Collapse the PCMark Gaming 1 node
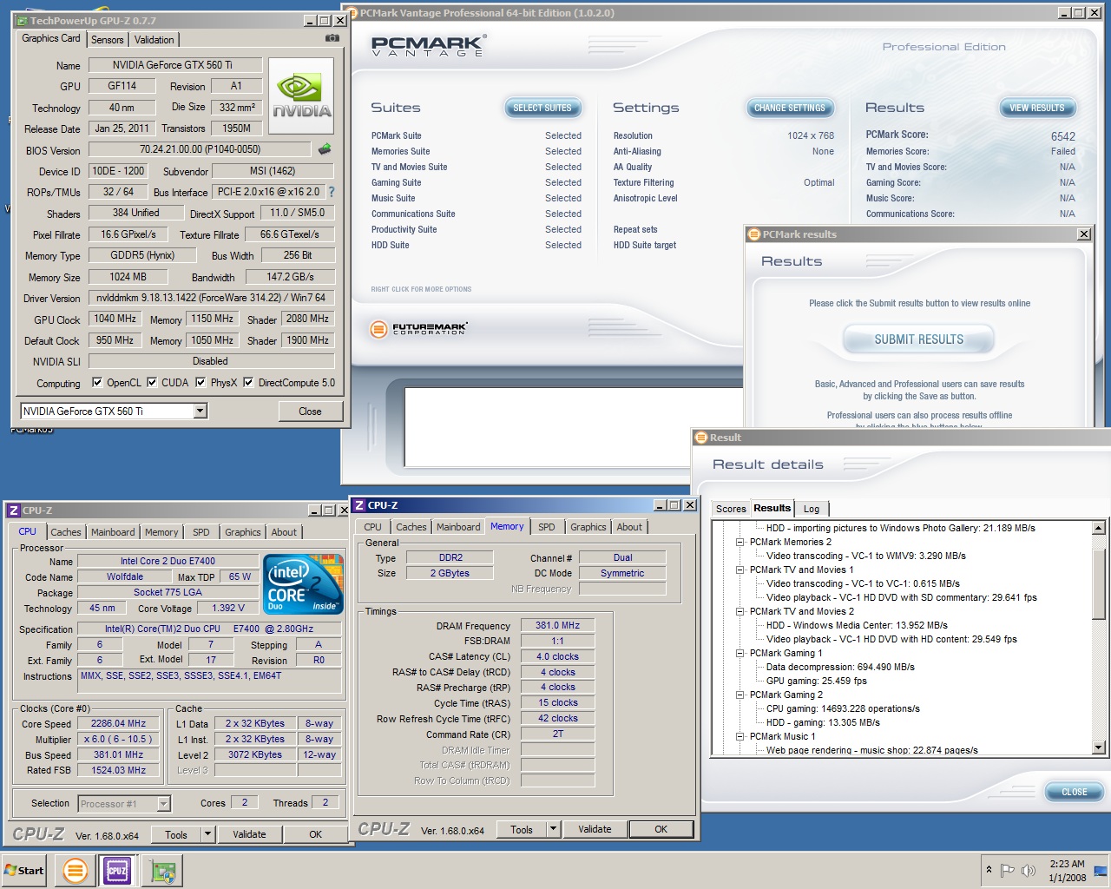This screenshot has width=1111, height=889. pos(740,653)
